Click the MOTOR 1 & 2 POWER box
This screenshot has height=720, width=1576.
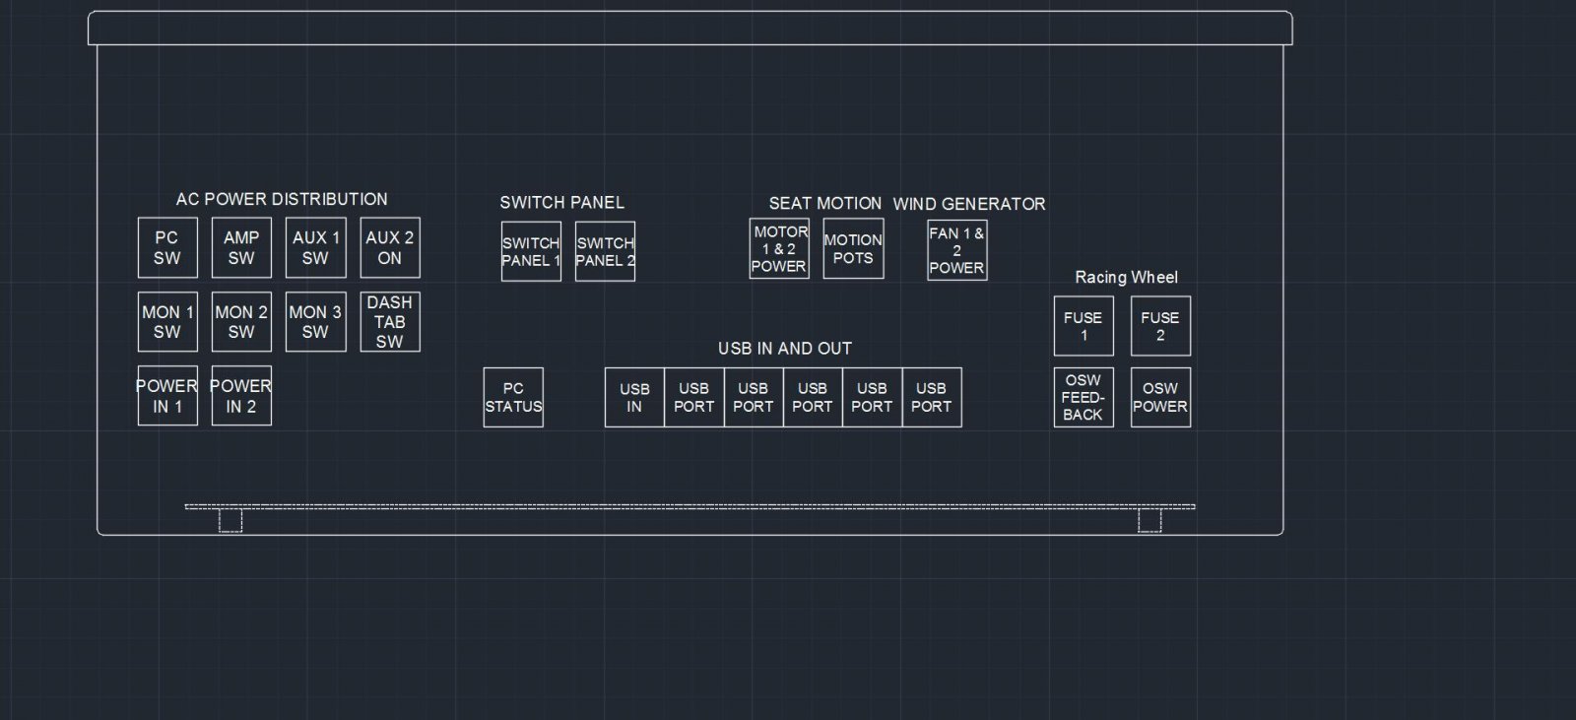pos(779,248)
